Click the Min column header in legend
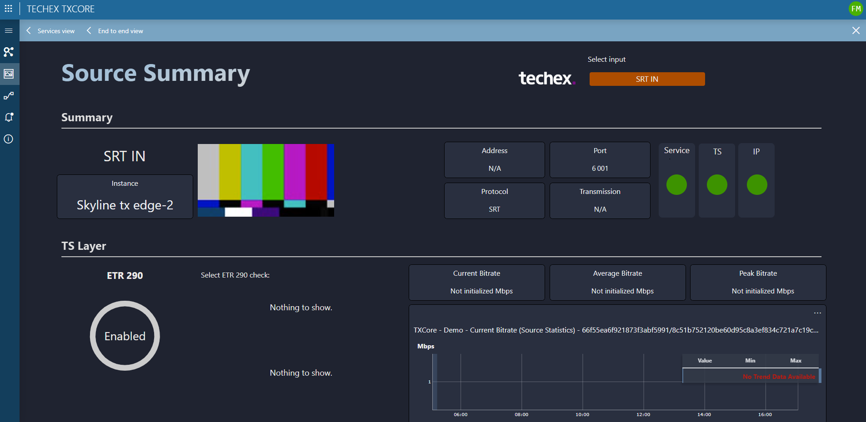 pyautogui.click(x=750, y=361)
